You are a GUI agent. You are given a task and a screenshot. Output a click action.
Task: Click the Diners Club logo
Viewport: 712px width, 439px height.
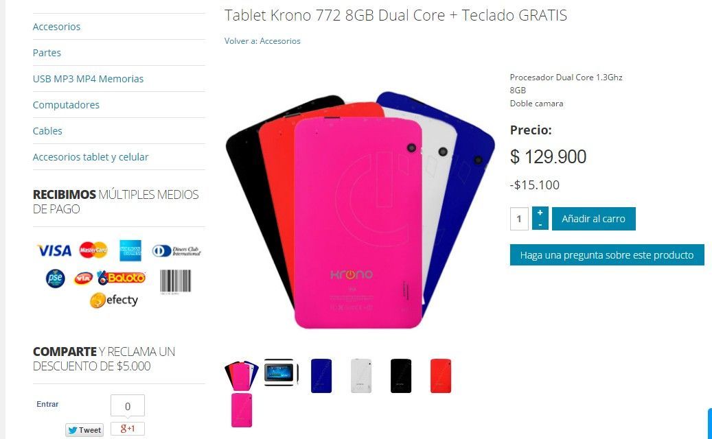pos(176,251)
